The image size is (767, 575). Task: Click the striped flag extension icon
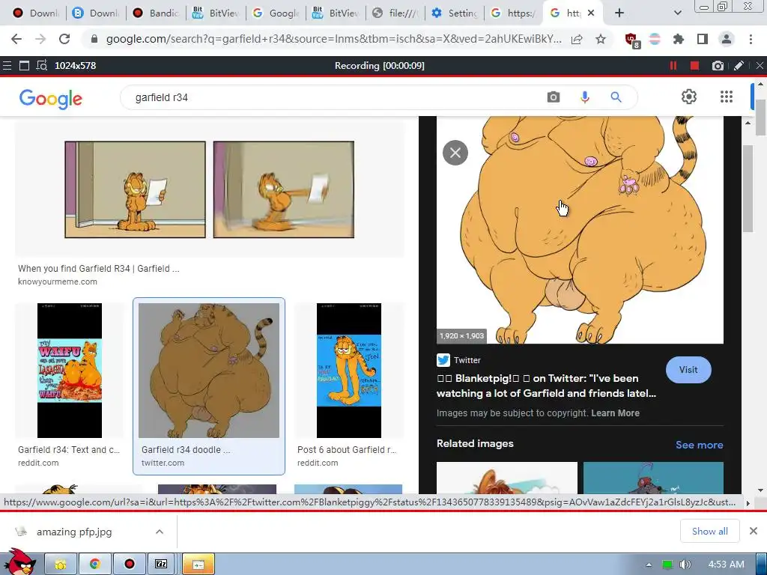tap(655, 40)
